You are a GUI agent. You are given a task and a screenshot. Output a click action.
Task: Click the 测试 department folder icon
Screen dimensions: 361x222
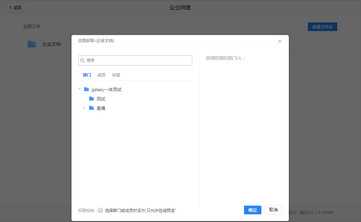pos(92,99)
